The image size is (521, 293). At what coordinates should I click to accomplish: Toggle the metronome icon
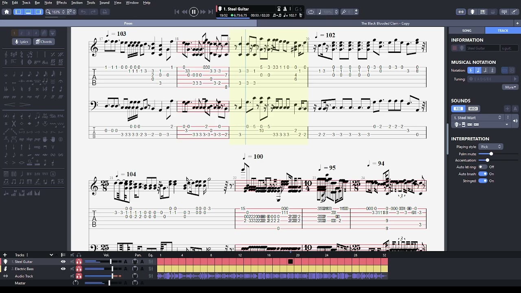285,9
